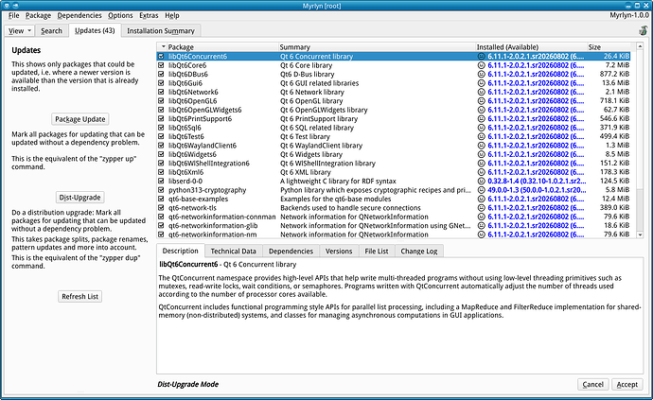Open the window menu icon in title bar
This screenshot has height=400, width=653.
pyautogui.click(x=7, y=6)
